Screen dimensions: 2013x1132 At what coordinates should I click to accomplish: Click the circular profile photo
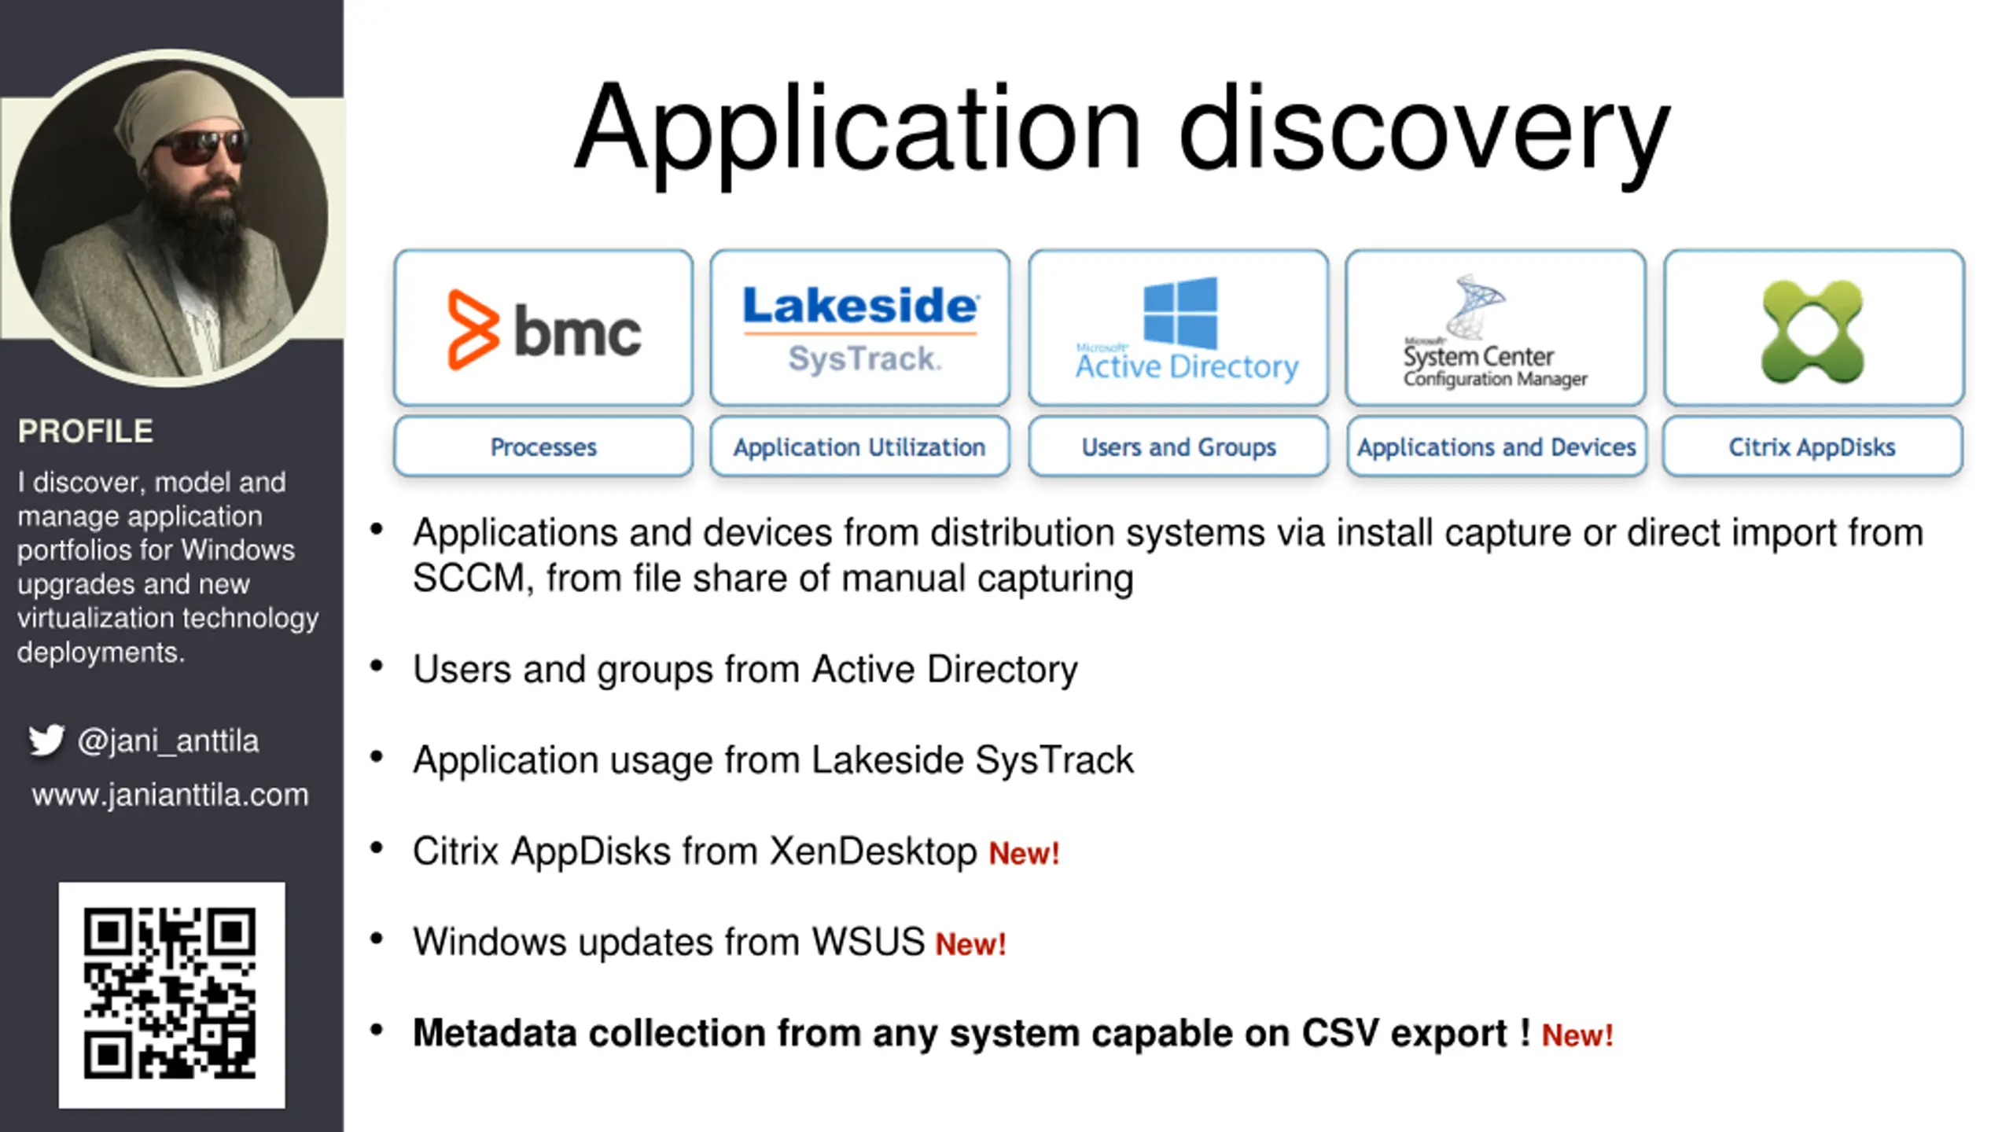(x=169, y=219)
